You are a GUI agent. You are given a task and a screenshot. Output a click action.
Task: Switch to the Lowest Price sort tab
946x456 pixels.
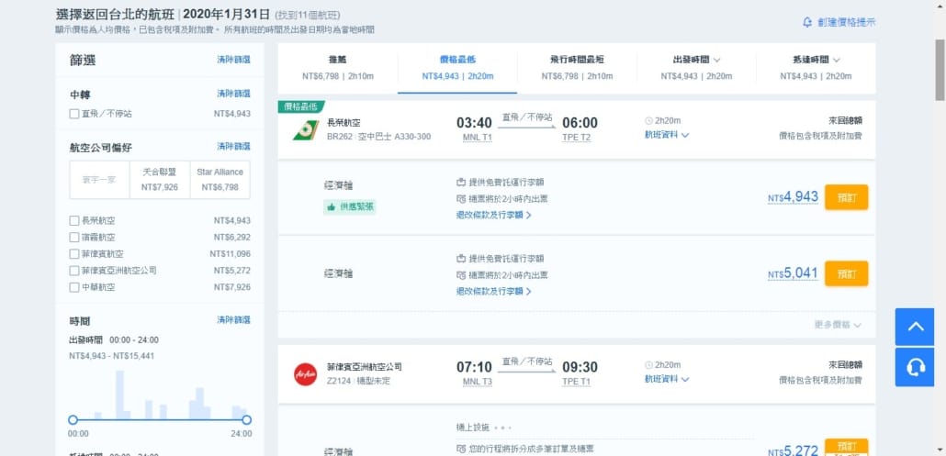457,68
